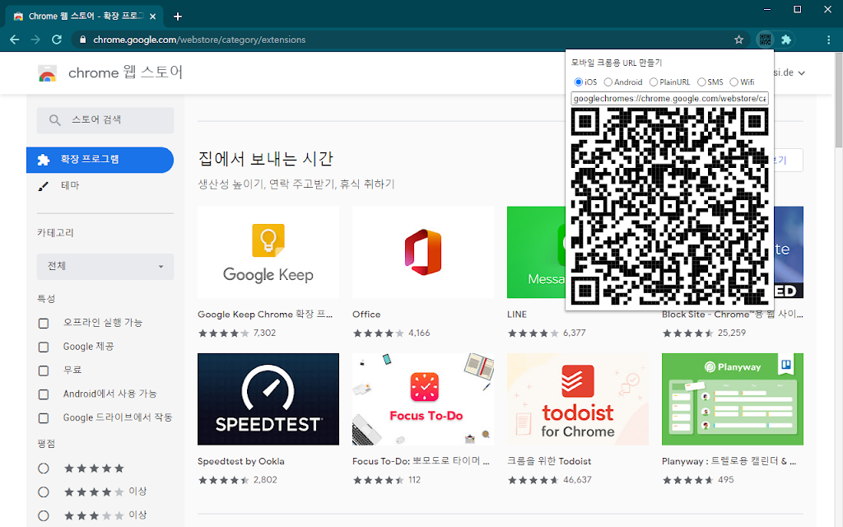Check the Android에서 사용 가능 checkbox
Image resolution: width=843 pixels, height=527 pixels.
(x=44, y=394)
